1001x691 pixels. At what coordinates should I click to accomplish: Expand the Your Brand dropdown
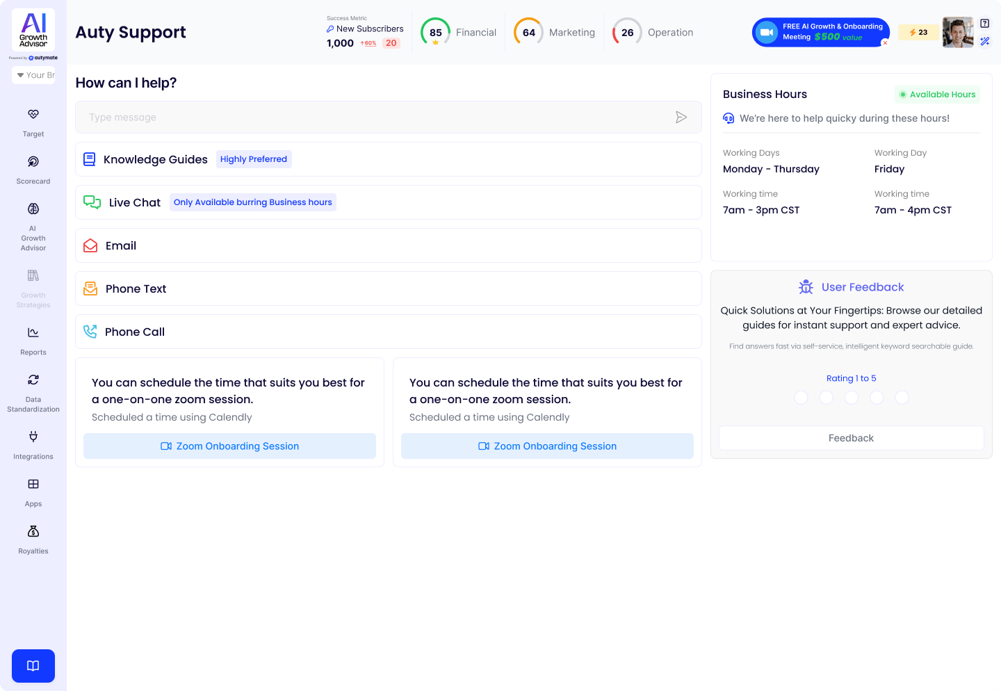point(33,75)
